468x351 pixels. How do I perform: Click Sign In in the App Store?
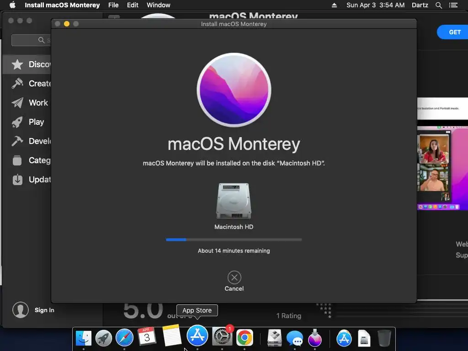coord(44,310)
